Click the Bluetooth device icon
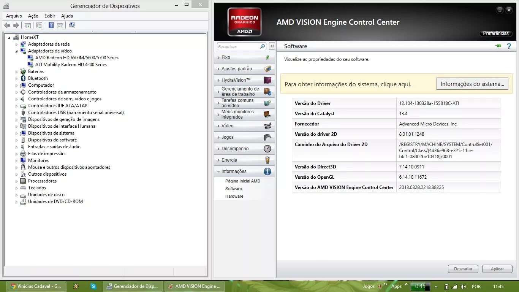The image size is (519, 292). click(x=23, y=78)
